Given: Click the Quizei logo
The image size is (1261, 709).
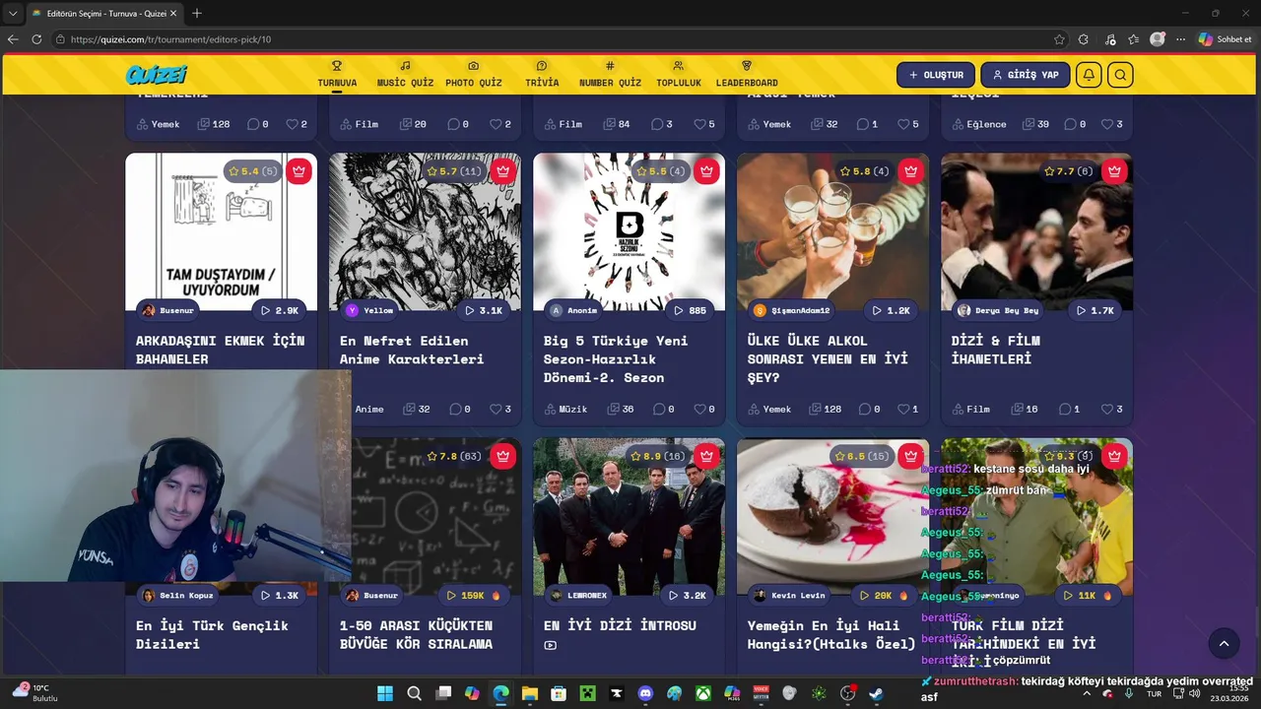Looking at the screenshot, I should tap(156, 75).
